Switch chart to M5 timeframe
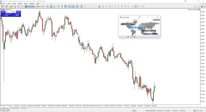206x112 pixels. click(118, 6)
